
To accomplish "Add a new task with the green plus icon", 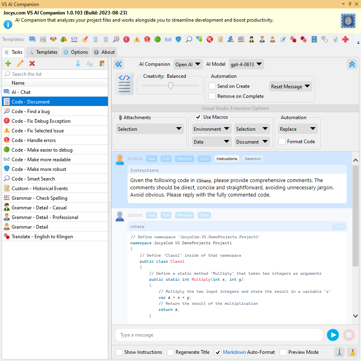I will [x=8, y=63].
